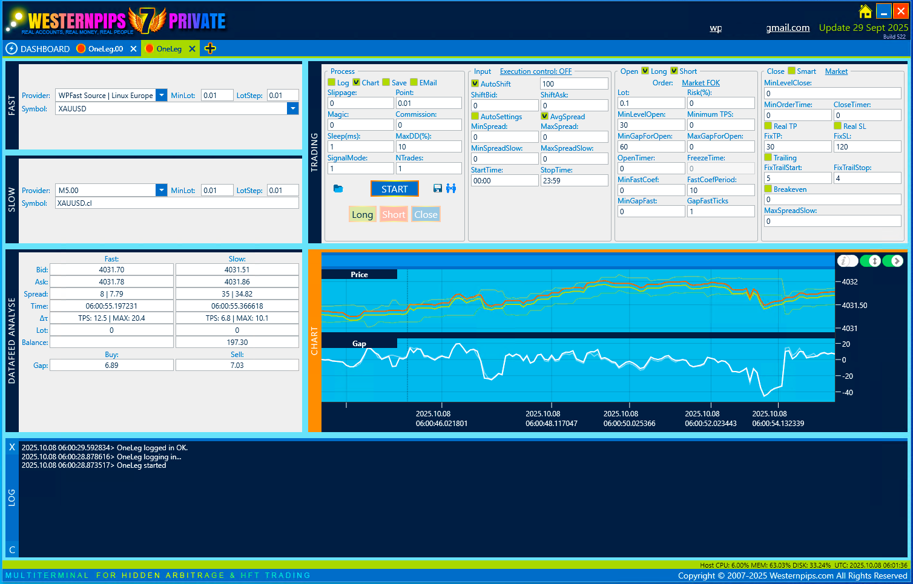Click the MaxDD(%) input field
Image resolution: width=913 pixels, height=584 pixels.
point(429,146)
